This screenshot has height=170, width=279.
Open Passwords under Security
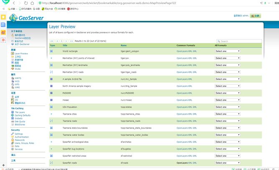[x=20, y=140]
